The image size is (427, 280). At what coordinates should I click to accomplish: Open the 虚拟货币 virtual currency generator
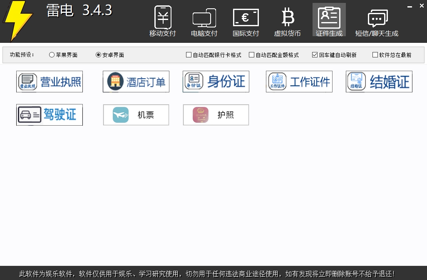tap(287, 20)
